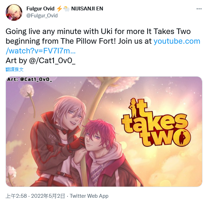Translate the tweet via 翻譯推文

pyautogui.click(x=15, y=69)
